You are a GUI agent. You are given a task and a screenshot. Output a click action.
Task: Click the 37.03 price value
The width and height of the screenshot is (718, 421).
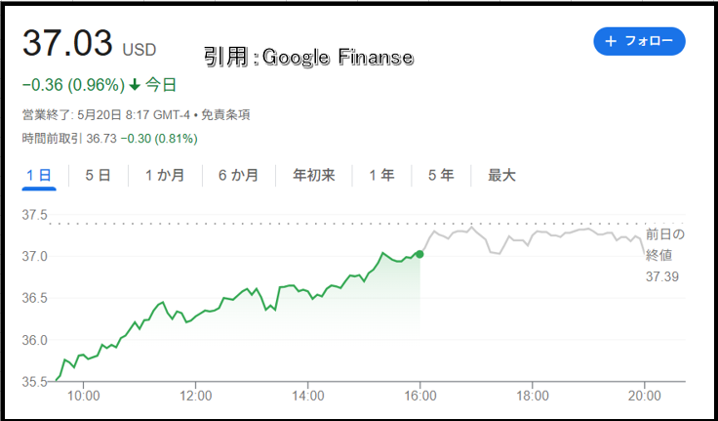[67, 43]
